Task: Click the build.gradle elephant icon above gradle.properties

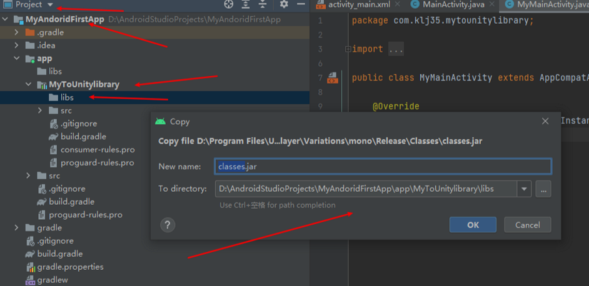Action: pos(29,254)
